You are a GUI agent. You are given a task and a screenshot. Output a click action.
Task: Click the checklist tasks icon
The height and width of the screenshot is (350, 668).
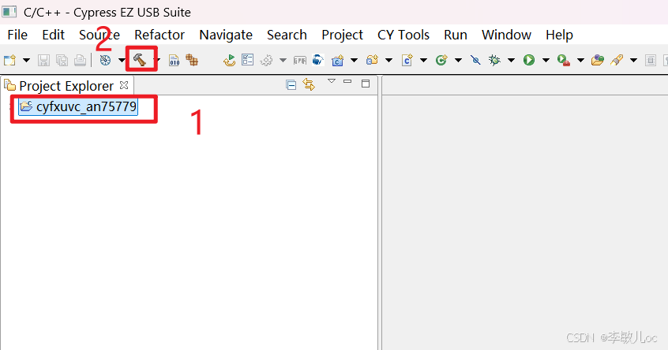pos(247,60)
